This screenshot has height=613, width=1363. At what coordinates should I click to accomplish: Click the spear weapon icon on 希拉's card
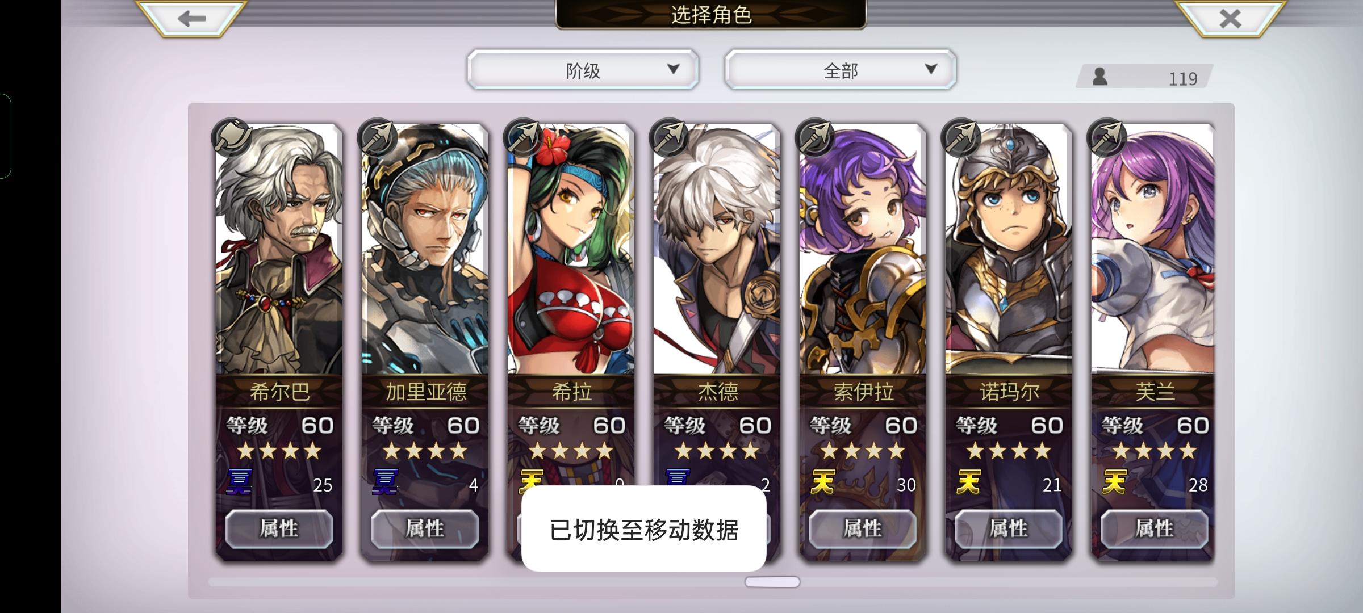[524, 137]
